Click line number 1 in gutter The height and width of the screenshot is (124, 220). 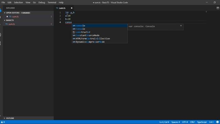(60, 13)
